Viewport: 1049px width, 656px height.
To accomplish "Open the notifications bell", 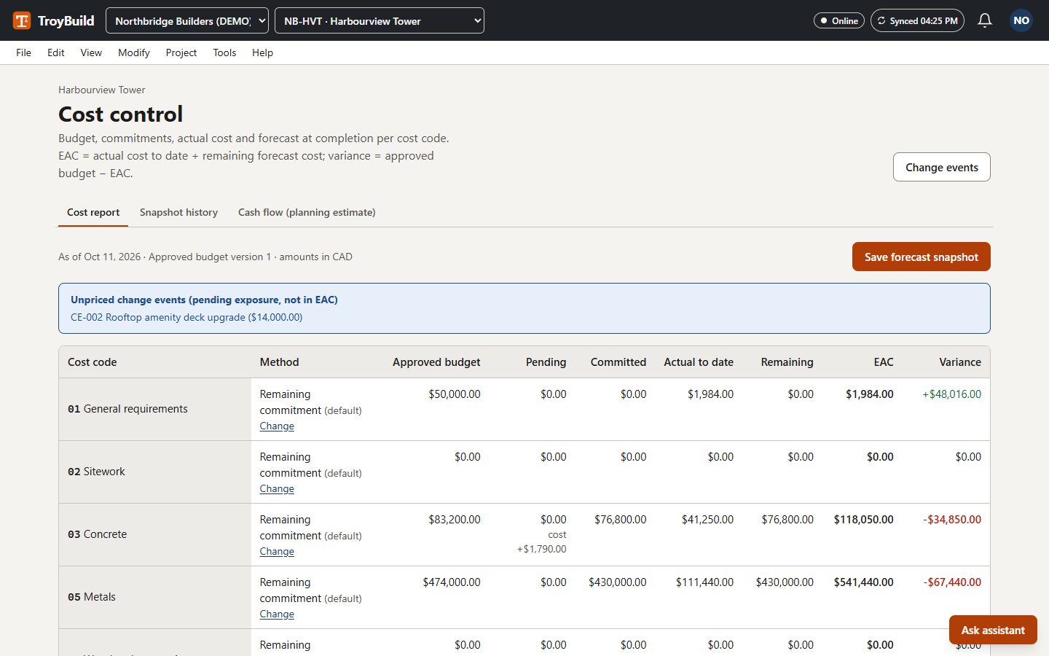I will click(985, 20).
